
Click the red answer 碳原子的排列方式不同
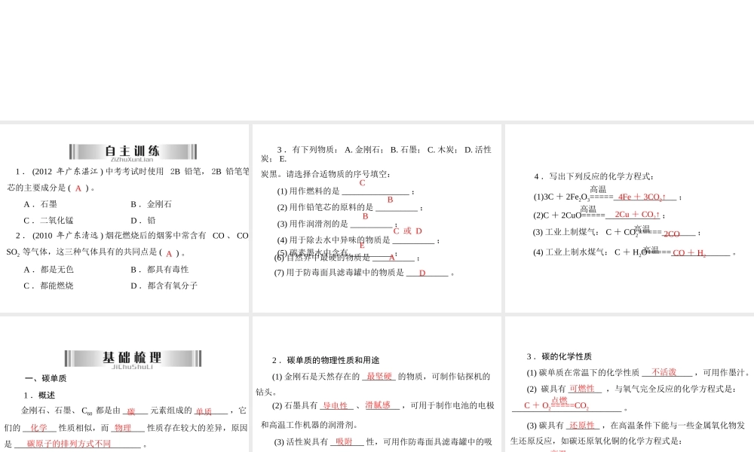tap(69, 444)
